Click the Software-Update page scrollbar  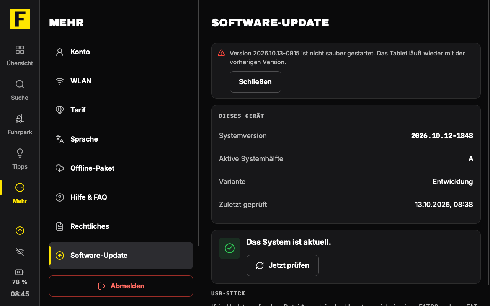[488, 142]
